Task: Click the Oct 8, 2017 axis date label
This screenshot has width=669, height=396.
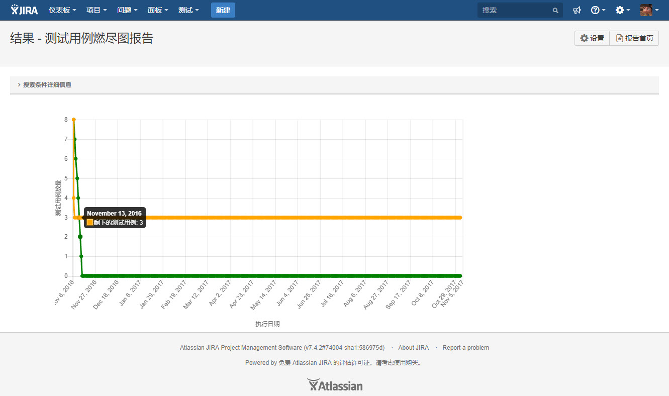Action: tap(423, 293)
